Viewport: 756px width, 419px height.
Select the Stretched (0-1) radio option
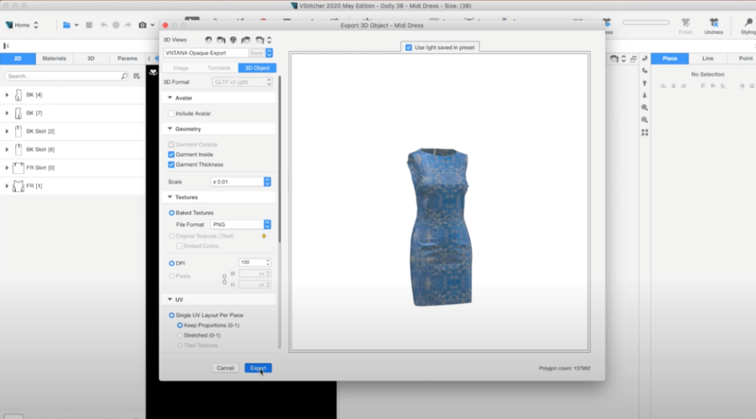(x=181, y=335)
